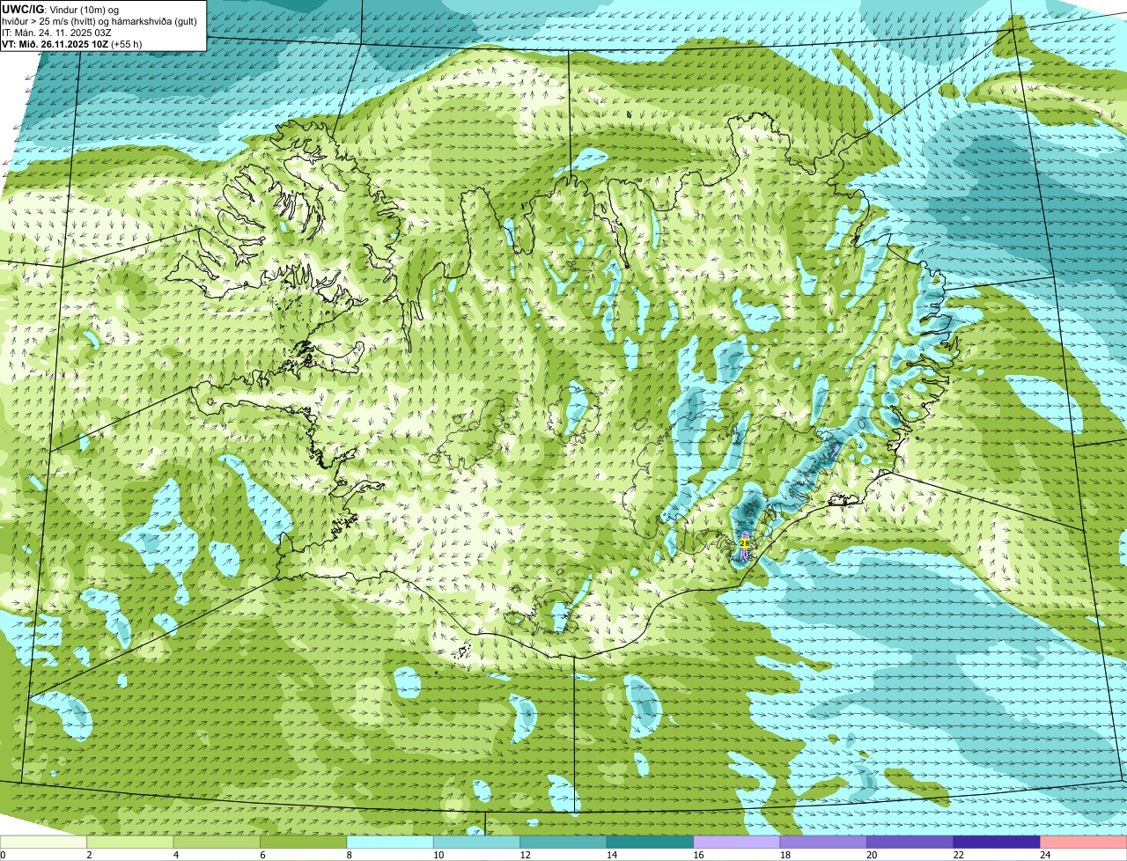
Task: Click the 20–22 m/s purple legend swatch
Action: click(910, 843)
